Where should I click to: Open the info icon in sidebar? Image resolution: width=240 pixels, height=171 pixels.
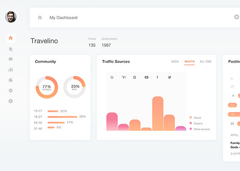(x=11, y=101)
